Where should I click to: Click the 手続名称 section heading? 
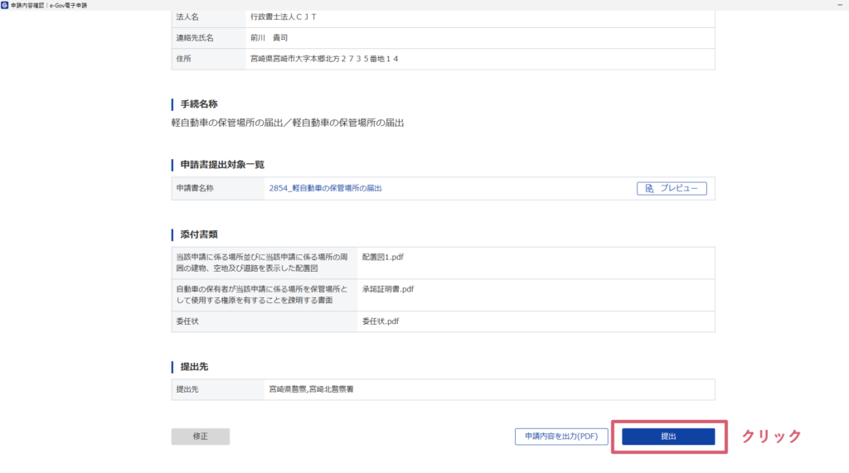pyautogui.click(x=199, y=104)
